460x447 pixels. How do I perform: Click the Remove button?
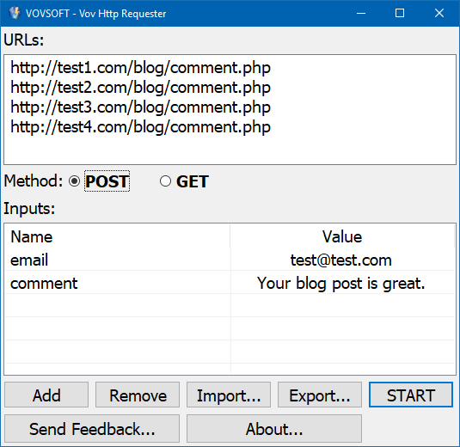(x=138, y=395)
